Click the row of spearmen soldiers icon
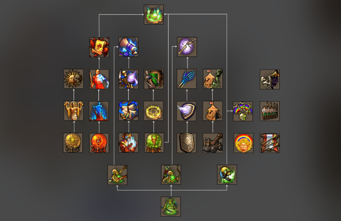 [270, 111]
